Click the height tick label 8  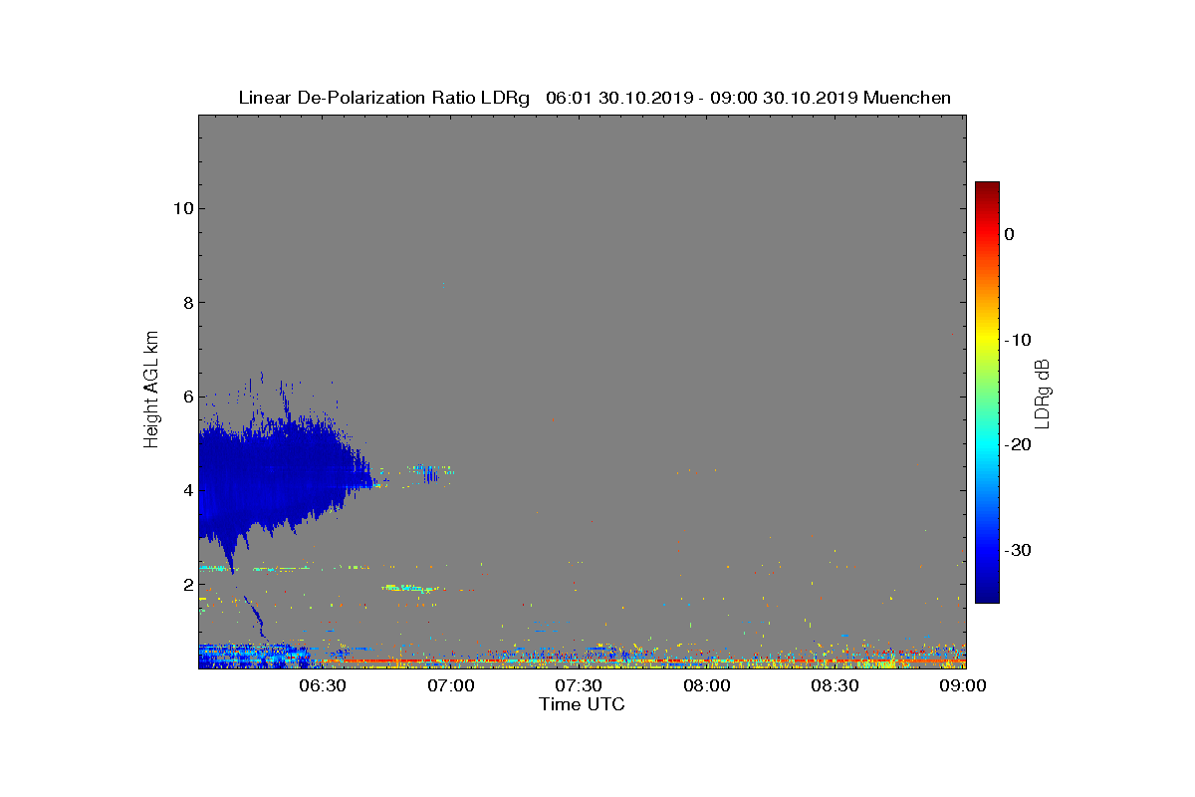(186, 303)
